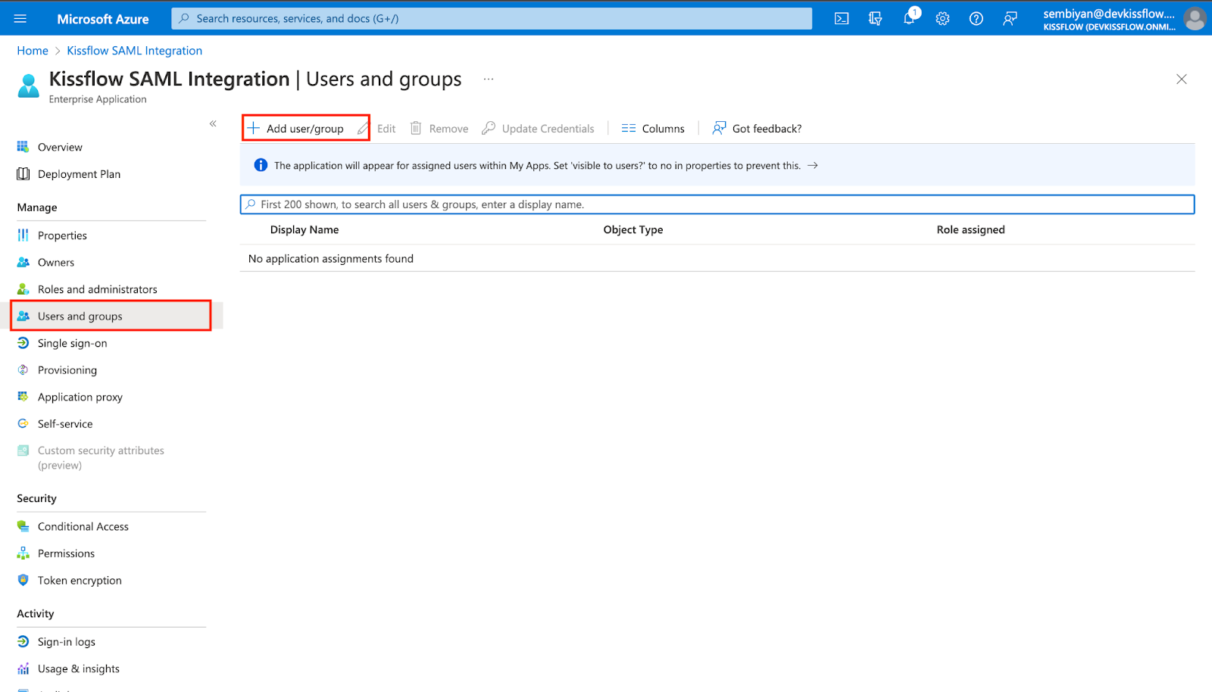
Task: Click the 'No application assignments found' row
Action: pyautogui.click(x=717, y=259)
